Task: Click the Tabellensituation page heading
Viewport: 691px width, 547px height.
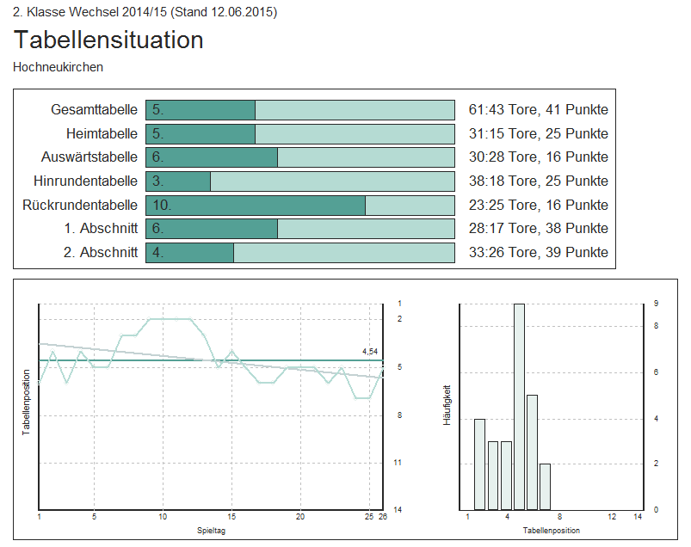Action: [108, 40]
